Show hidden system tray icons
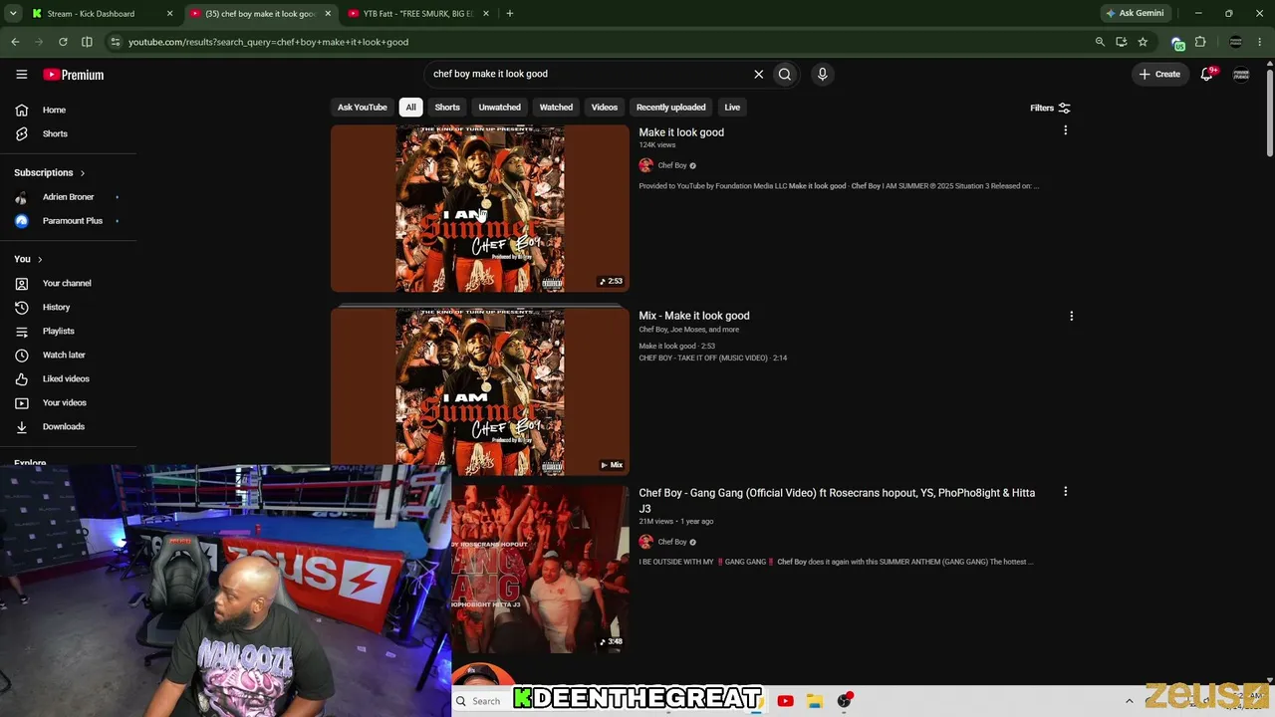 tap(1129, 701)
